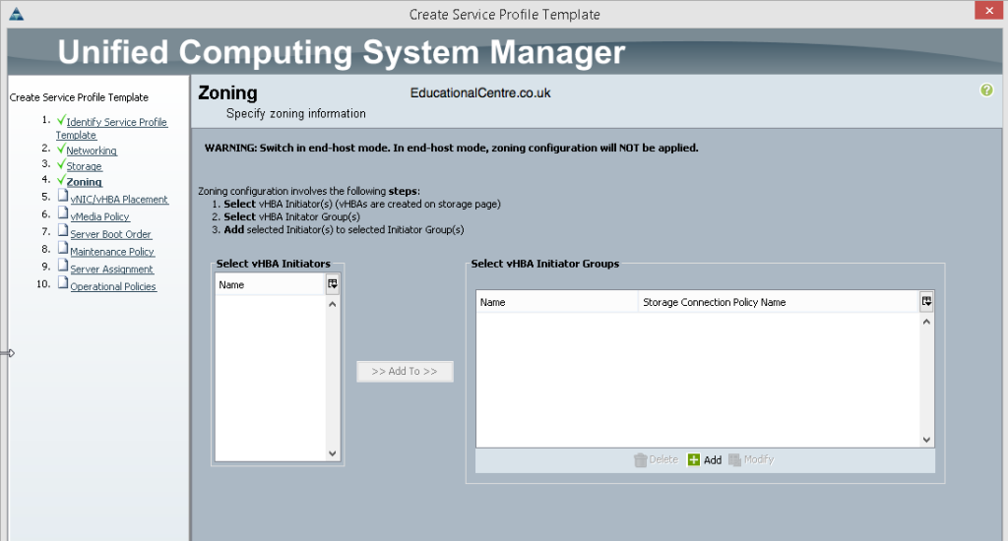Close the Create Service Profile Template window
Screen dimensions: 1008x541
coord(988,10)
